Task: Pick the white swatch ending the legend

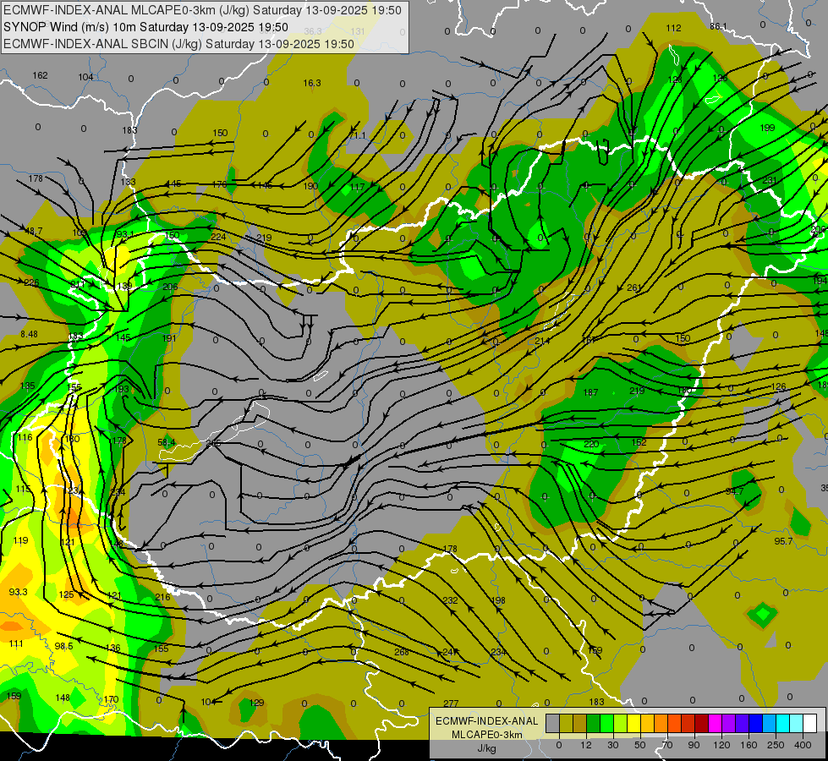Action: (x=810, y=723)
